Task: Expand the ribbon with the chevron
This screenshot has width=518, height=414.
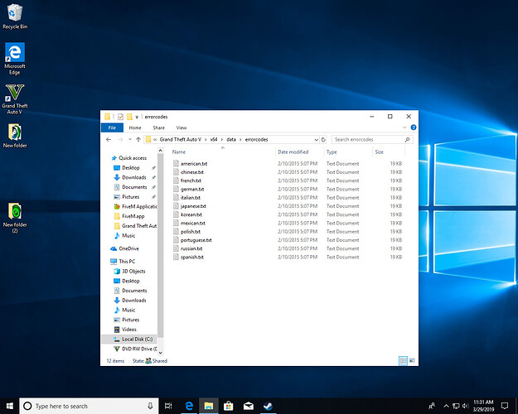Action: pyautogui.click(x=404, y=128)
